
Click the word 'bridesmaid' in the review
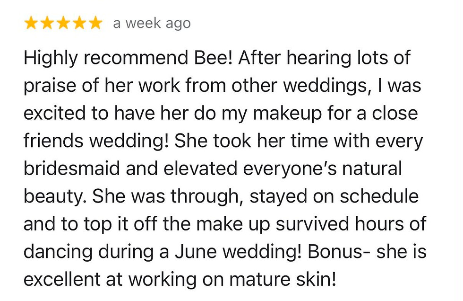click(x=72, y=168)
